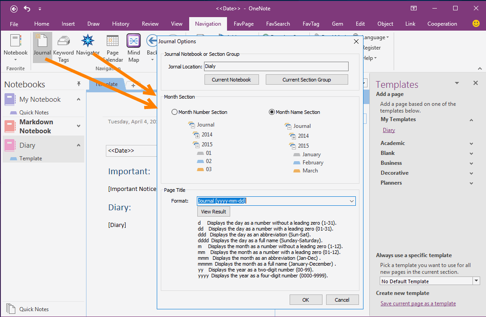The width and height of the screenshot is (486, 317).
Task: Open the Quick Access Toolbar customize arrow
Action: point(40,9)
